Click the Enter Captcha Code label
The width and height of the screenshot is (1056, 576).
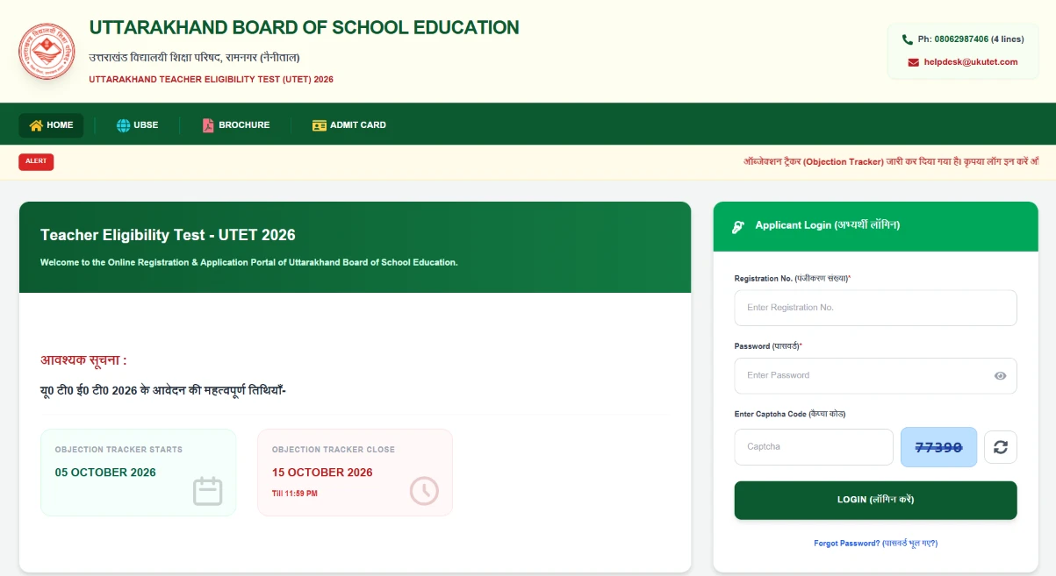click(x=789, y=414)
